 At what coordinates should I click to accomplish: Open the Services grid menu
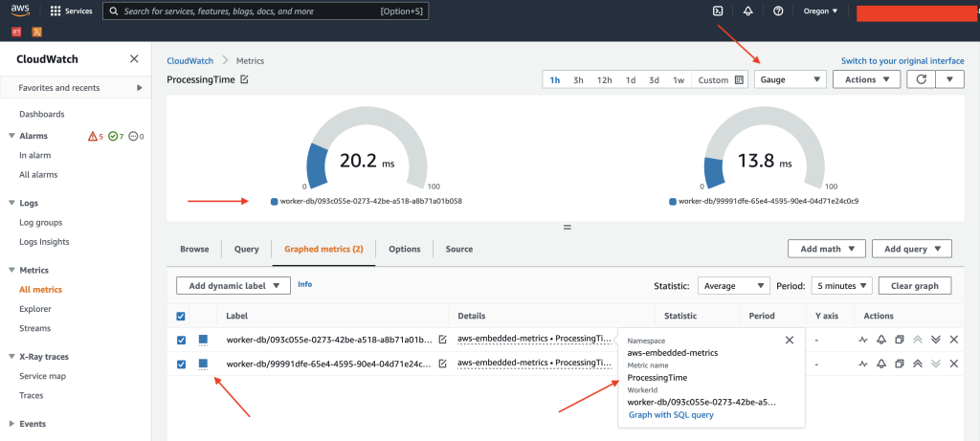(71, 11)
